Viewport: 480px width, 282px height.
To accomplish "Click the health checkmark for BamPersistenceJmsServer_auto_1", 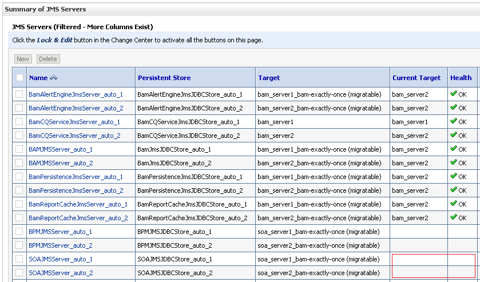I will [x=454, y=176].
